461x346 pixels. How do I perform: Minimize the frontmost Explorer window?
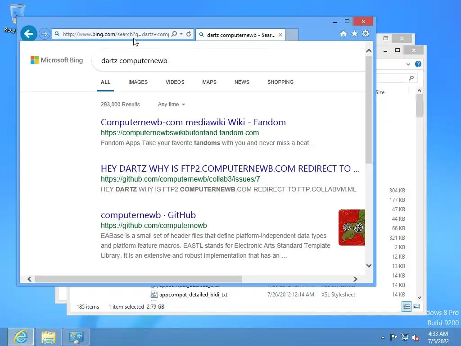coord(385,50)
